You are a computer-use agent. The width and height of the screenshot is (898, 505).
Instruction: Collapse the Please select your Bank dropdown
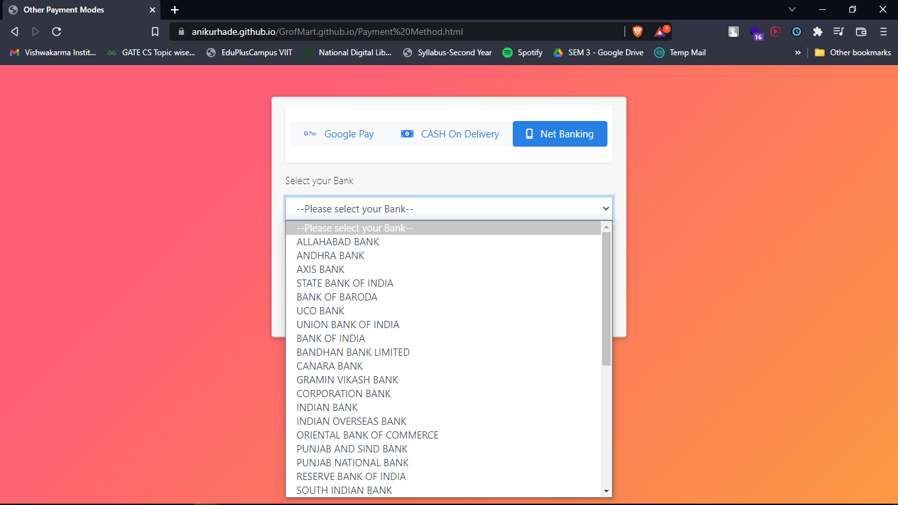tap(449, 209)
